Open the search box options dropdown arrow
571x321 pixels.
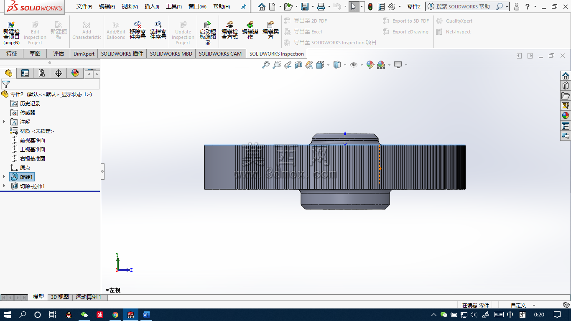[x=507, y=7]
